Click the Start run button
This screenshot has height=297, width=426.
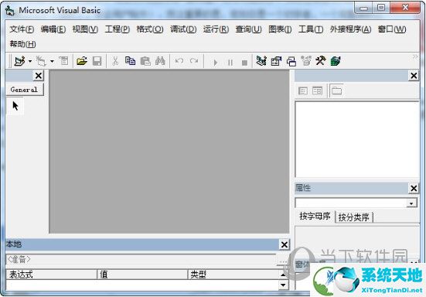coord(215,63)
